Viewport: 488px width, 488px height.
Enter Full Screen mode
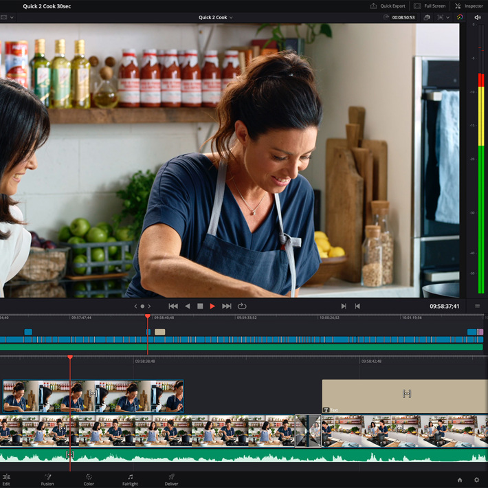[430, 6]
